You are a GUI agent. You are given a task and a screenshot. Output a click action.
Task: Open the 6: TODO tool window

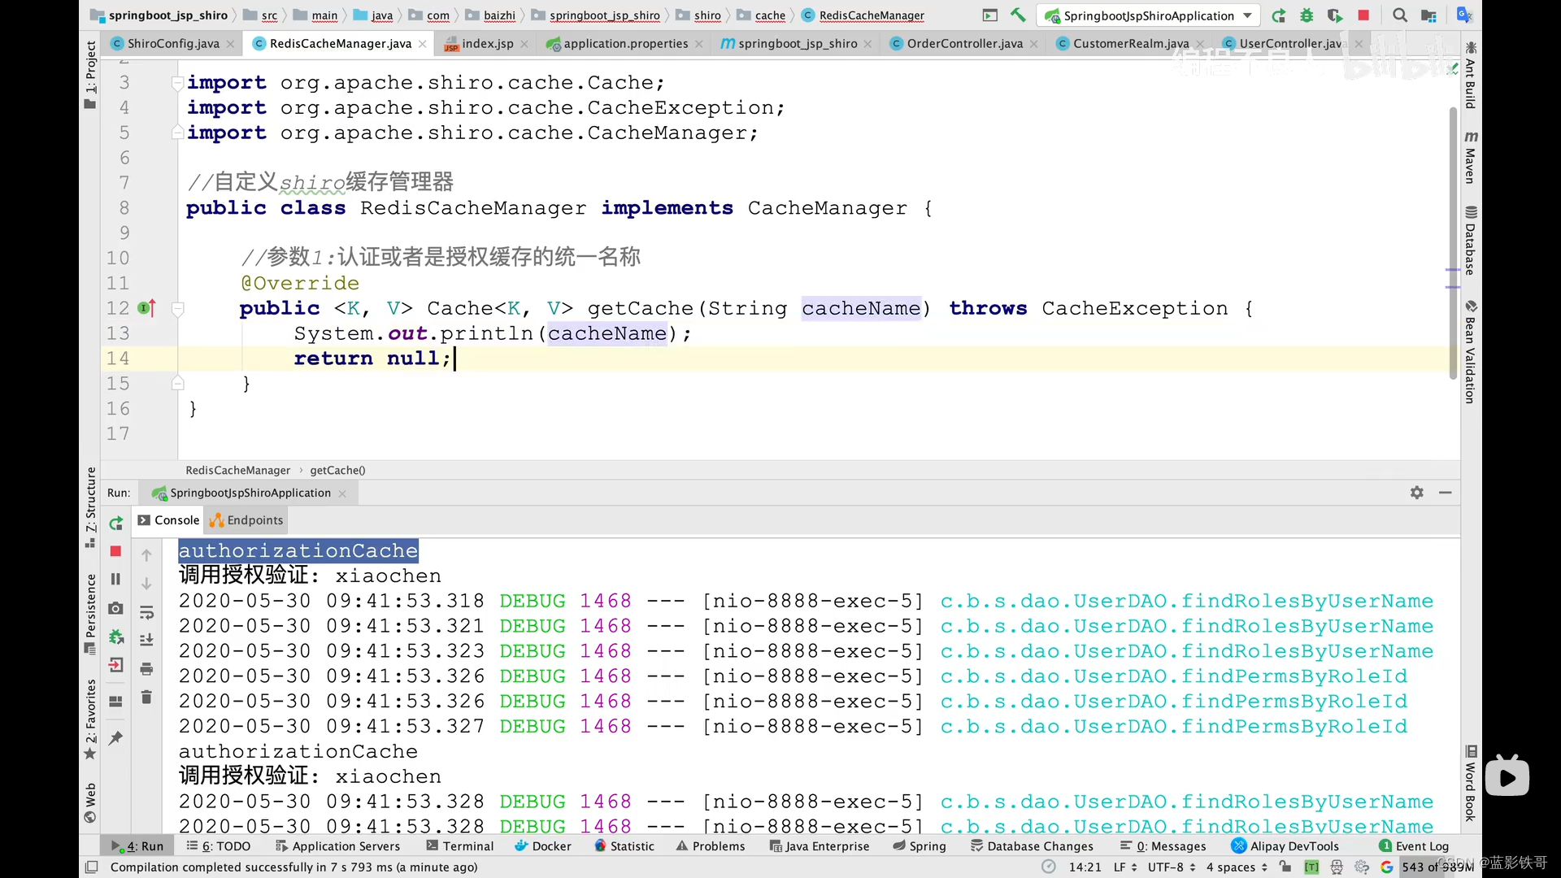[219, 846]
